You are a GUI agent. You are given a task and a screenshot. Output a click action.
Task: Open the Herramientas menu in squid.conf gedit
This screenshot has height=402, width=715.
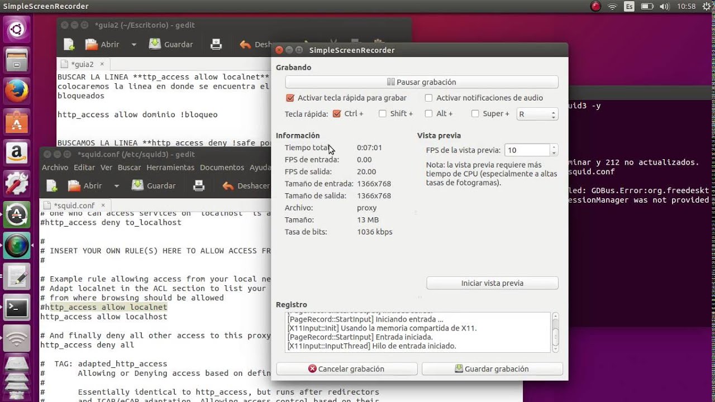[x=170, y=167]
